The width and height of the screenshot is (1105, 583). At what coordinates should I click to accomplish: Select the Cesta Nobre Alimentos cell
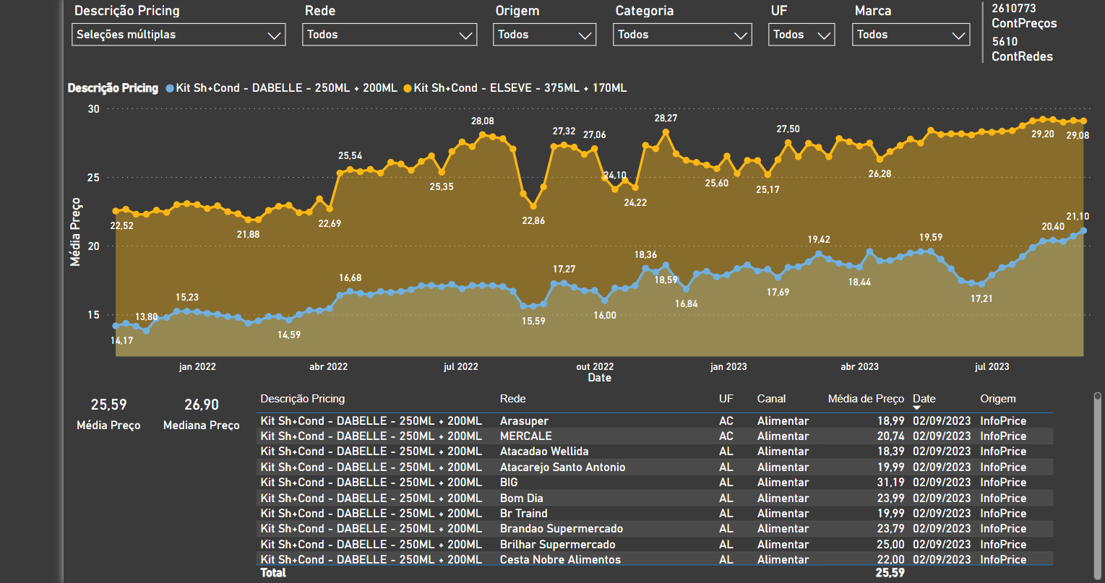point(560,560)
